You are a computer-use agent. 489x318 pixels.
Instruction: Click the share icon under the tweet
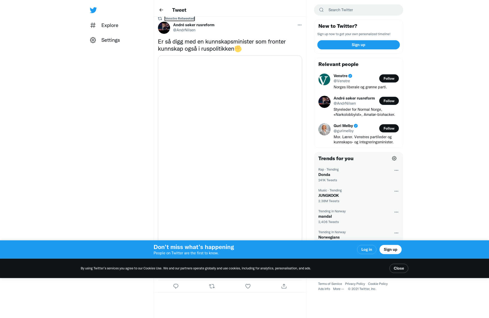click(x=284, y=286)
